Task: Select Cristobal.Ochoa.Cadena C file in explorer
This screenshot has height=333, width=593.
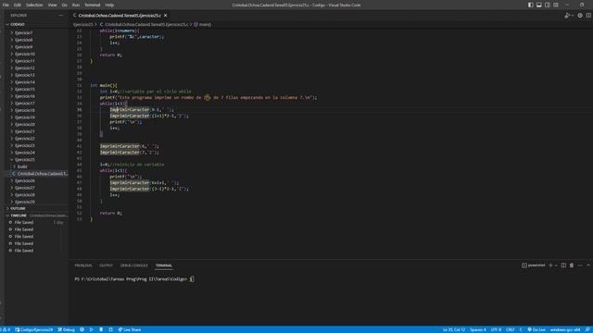Action: click(36, 174)
